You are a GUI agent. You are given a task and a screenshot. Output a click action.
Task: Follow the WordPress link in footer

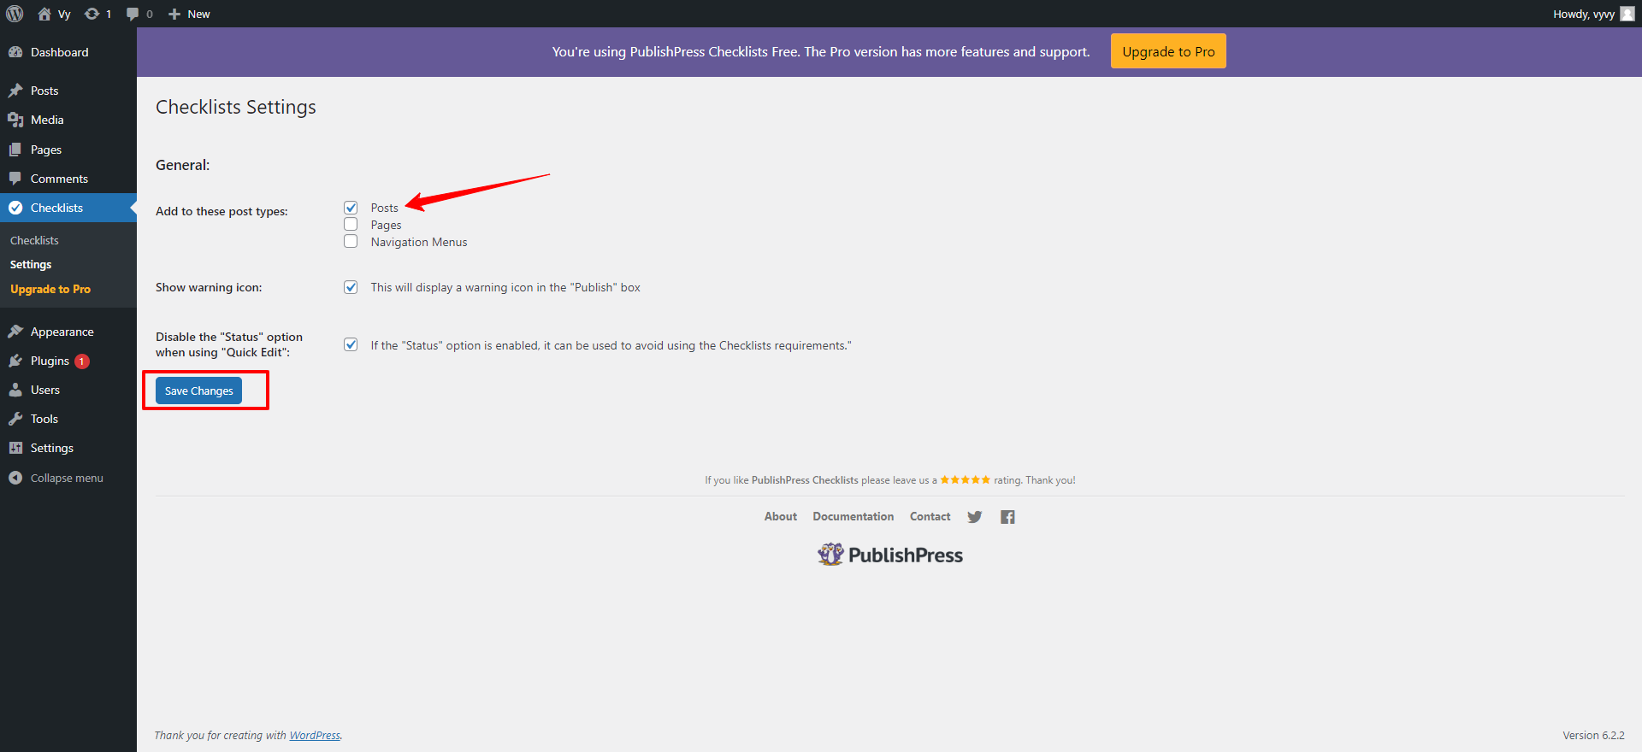click(315, 736)
